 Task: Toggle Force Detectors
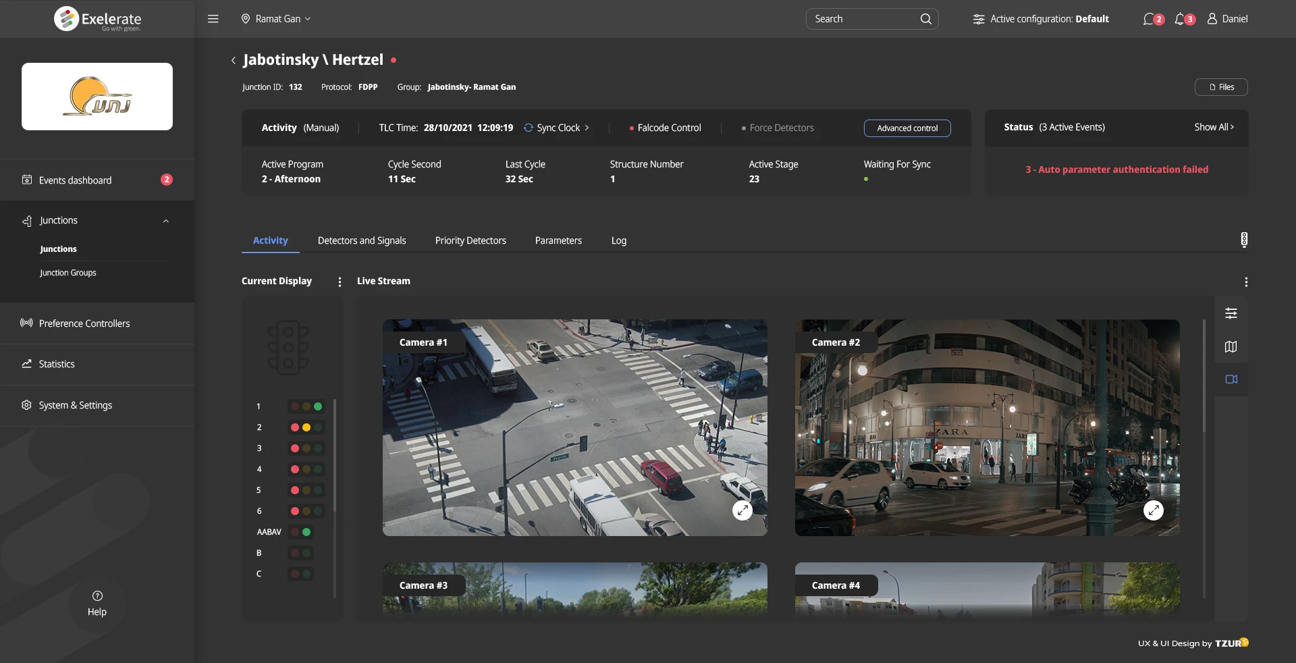pyautogui.click(x=778, y=128)
